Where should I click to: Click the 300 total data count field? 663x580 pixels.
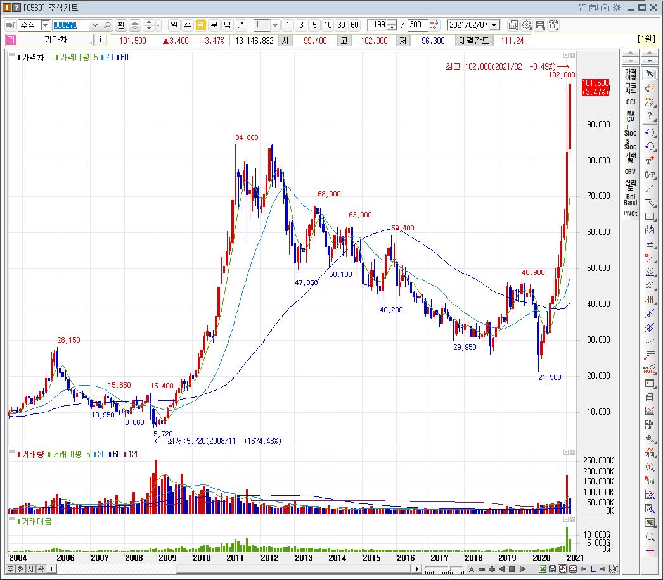tap(417, 25)
